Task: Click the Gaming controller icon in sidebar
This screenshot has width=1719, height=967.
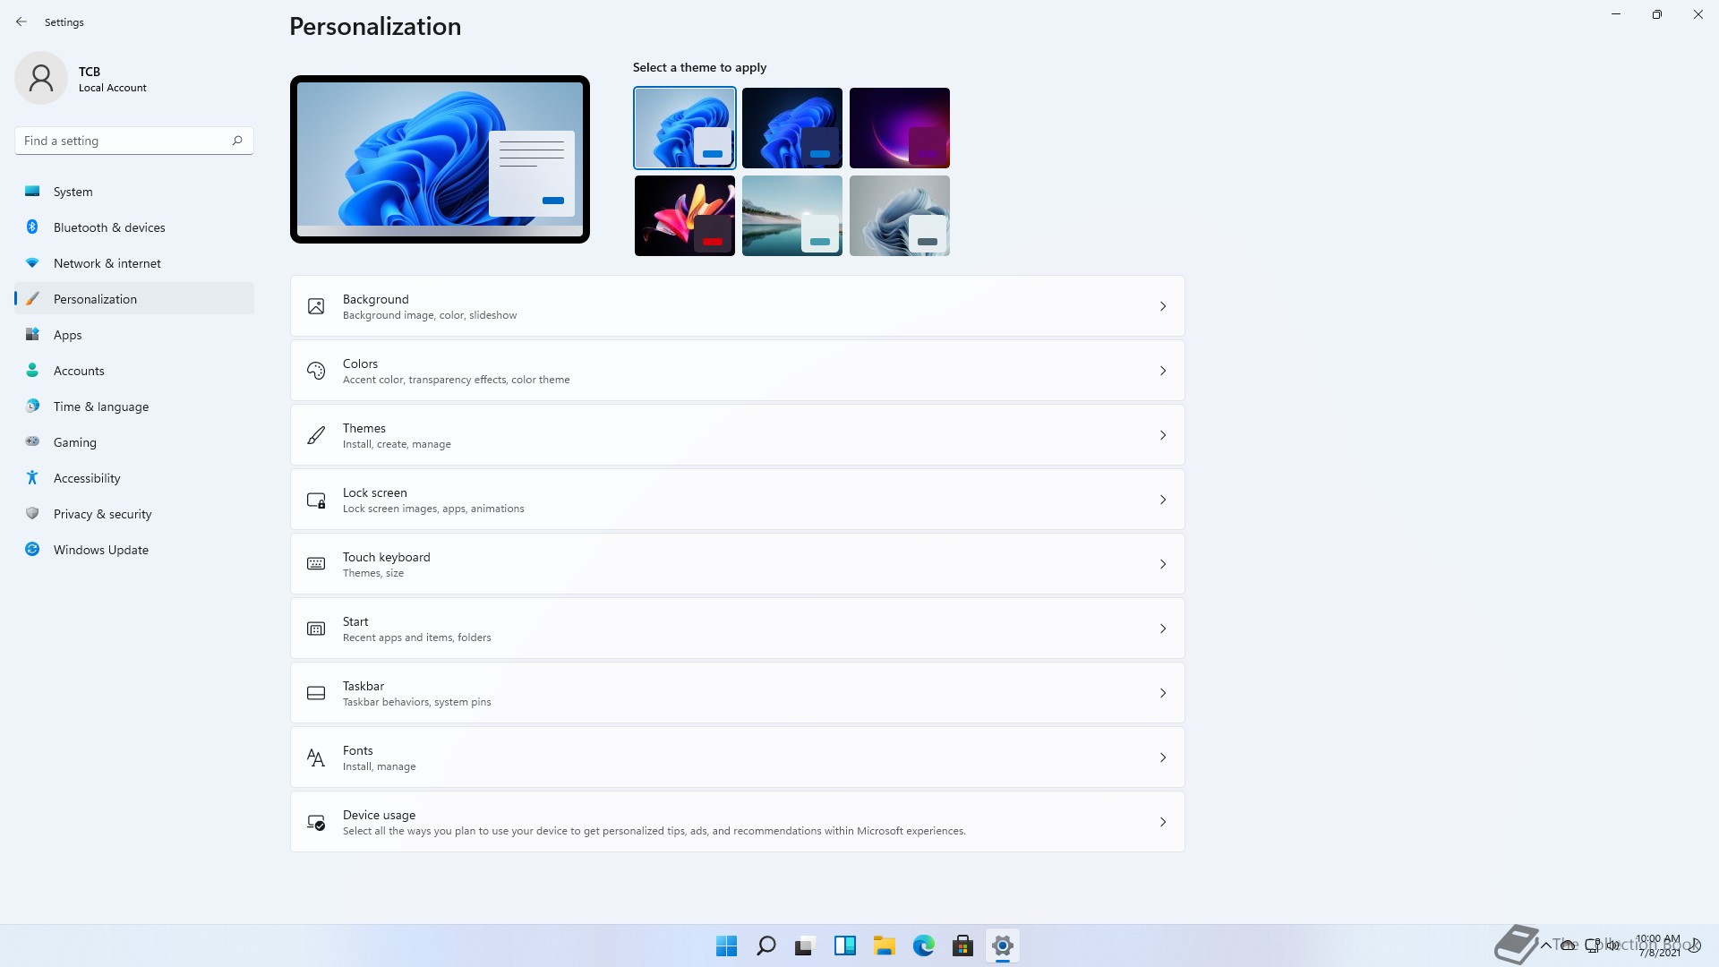Action: (x=32, y=441)
